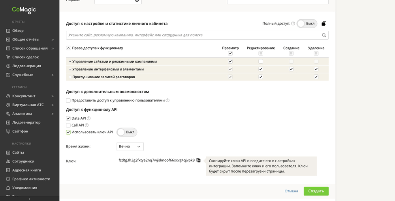Image resolution: width=395 pixels, height=201 pixels.
Task: Click help icon beside Полный доступ label
Action: pos(293,24)
